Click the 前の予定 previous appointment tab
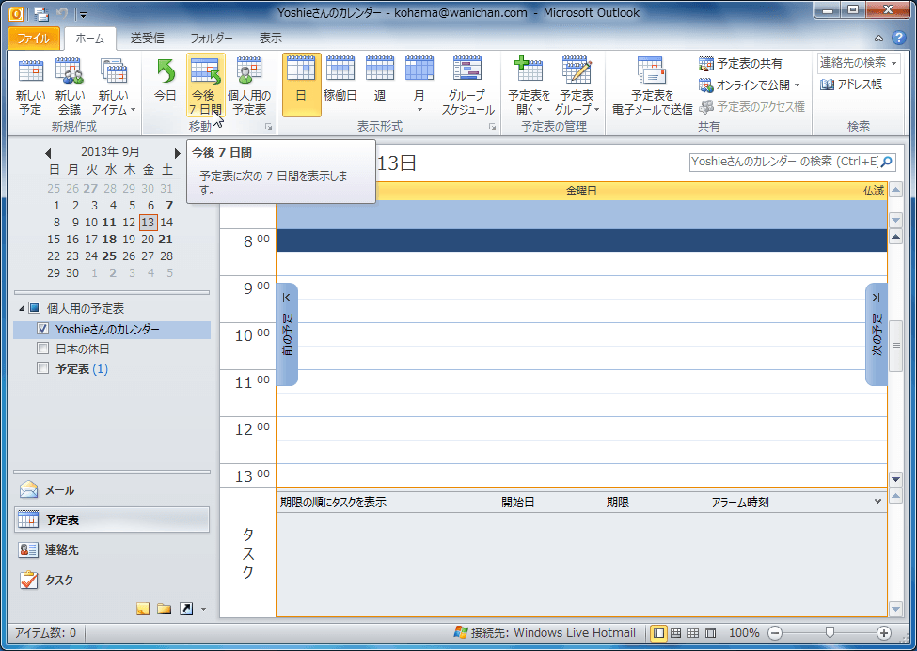The image size is (917, 651). tap(287, 334)
